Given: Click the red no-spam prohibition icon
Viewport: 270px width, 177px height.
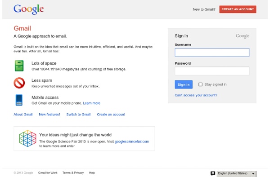Looking at the screenshot, I should pyautogui.click(x=19, y=83).
